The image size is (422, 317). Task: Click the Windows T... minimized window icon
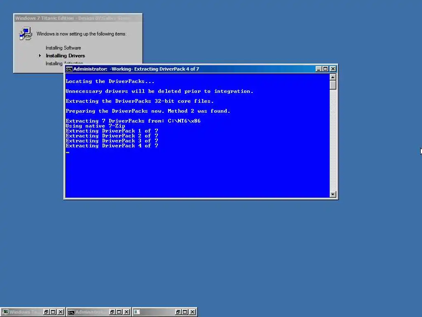pyautogui.click(x=5, y=312)
